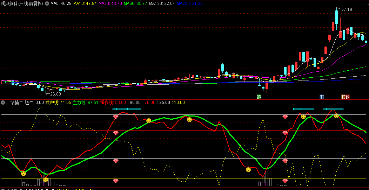Click the later column's diamond on the white 35 line
The height and width of the screenshot is (190, 369).
point(285,161)
